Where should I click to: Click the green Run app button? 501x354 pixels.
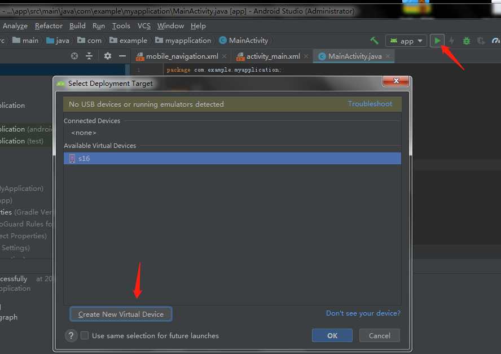pos(437,41)
